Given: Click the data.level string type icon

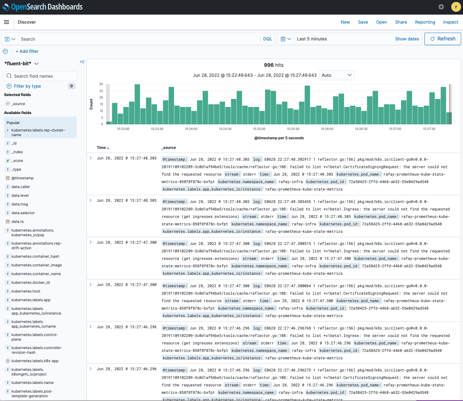Looking at the screenshot, I should pyautogui.click(x=8, y=196).
